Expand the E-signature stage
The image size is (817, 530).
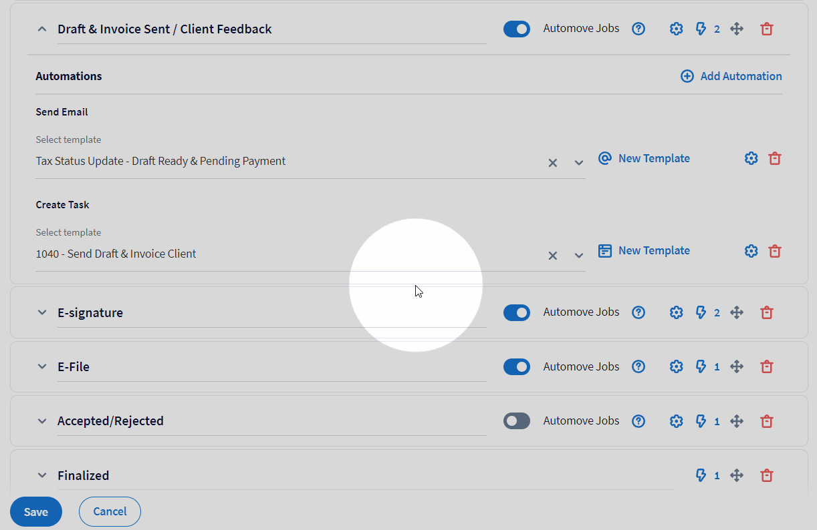coord(41,312)
